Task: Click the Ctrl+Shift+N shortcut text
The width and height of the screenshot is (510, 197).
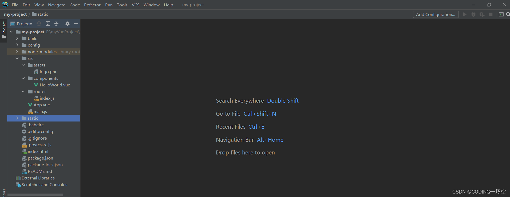Action: [260, 114]
